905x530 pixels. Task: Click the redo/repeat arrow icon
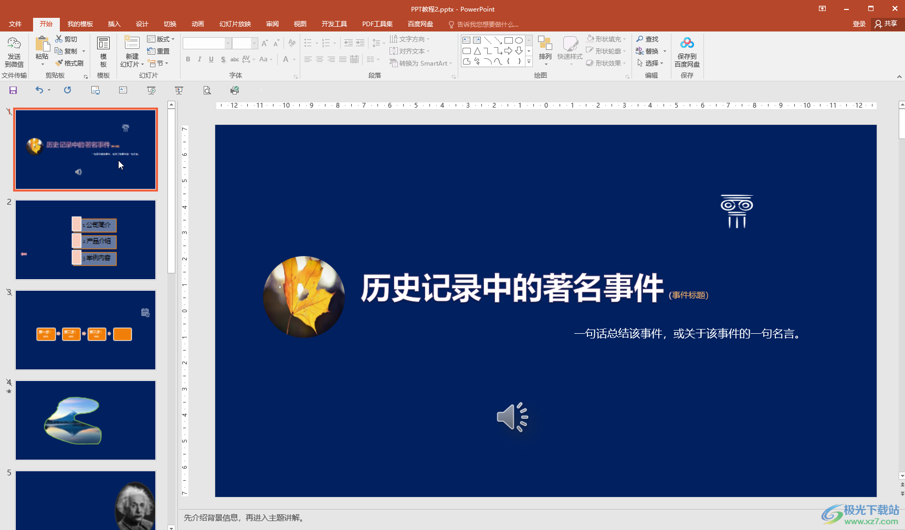tap(67, 90)
